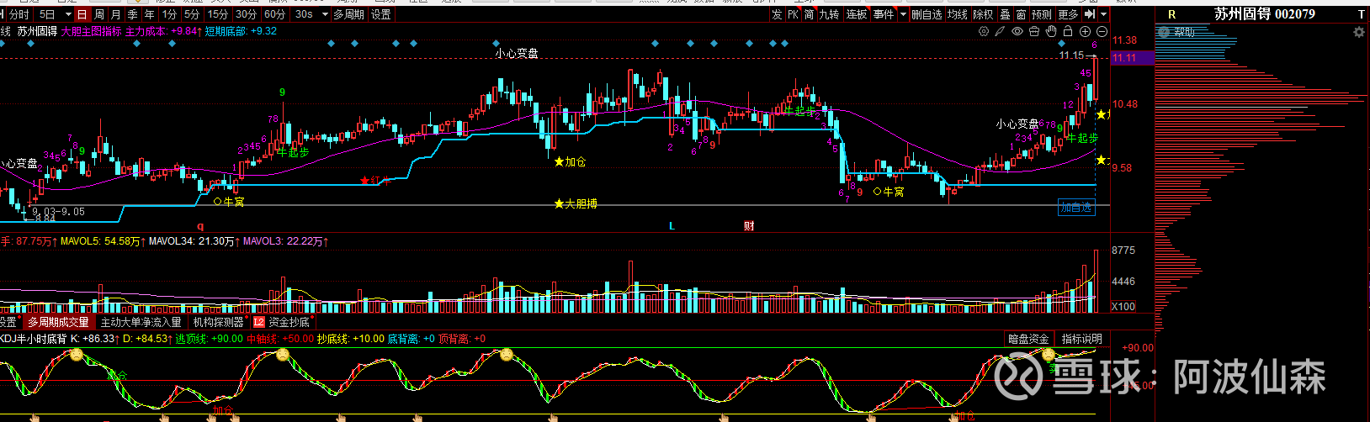
Task: Click the R marker beside stock name
Action: coord(1172,14)
